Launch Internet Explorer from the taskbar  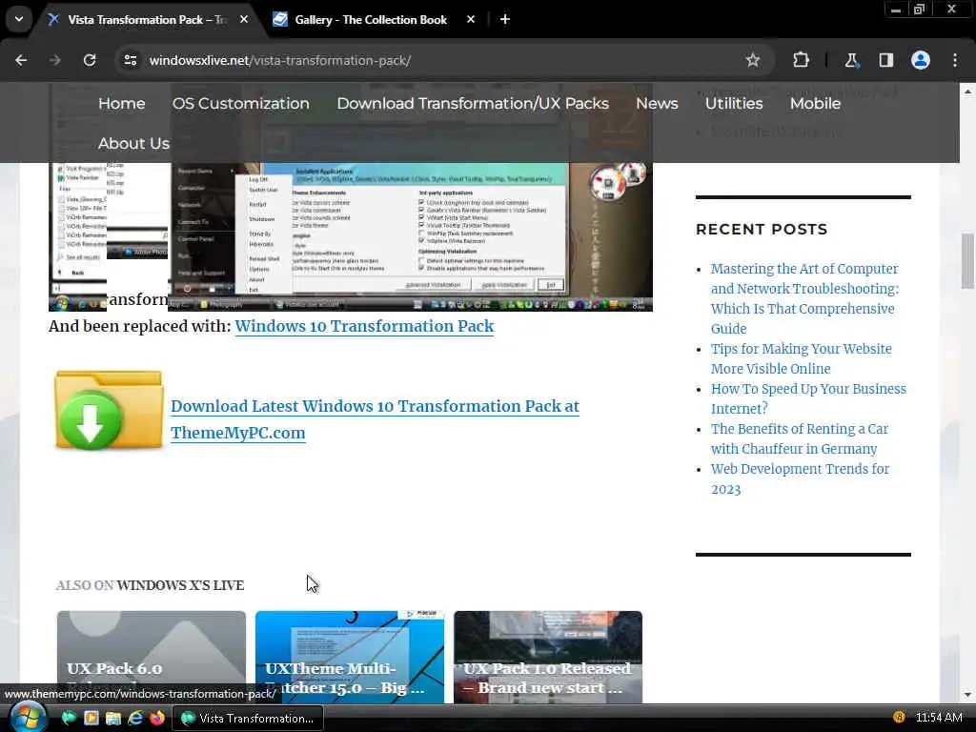pyautogui.click(x=135, y=719)
